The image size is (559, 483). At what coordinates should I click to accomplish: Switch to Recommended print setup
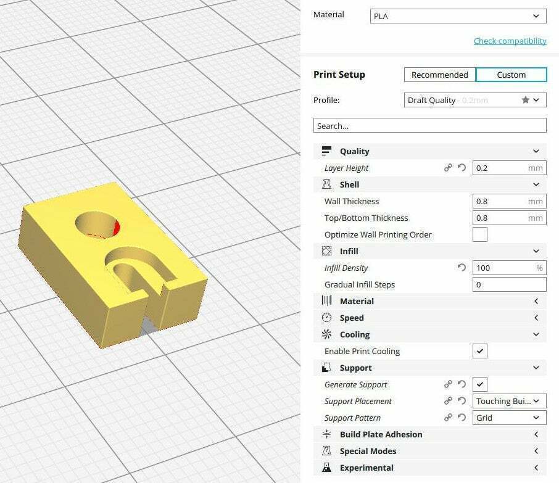point(439,75)
